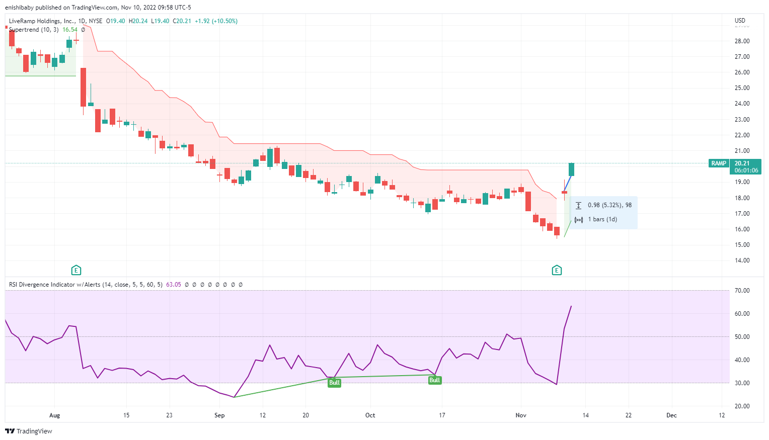Click the Dec date label on time axis
This screenshot has height=440, width=769.
(671, 415)
